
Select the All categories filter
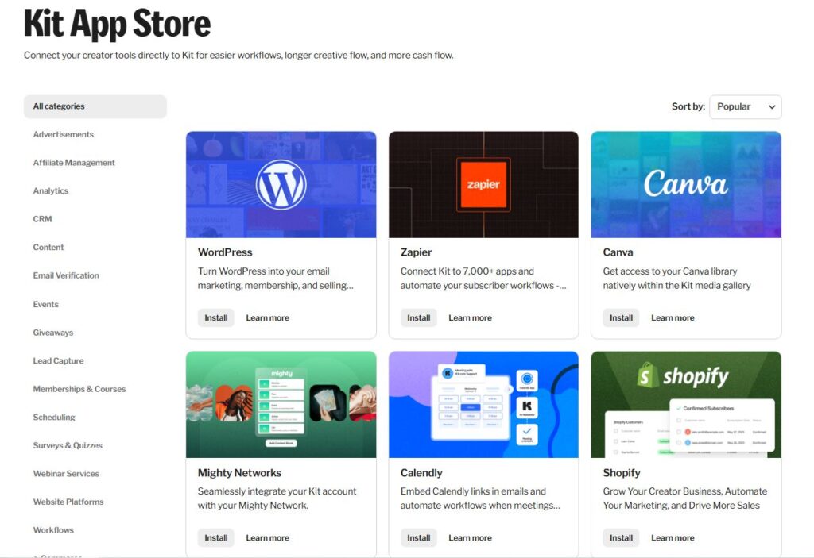[95, 106]
